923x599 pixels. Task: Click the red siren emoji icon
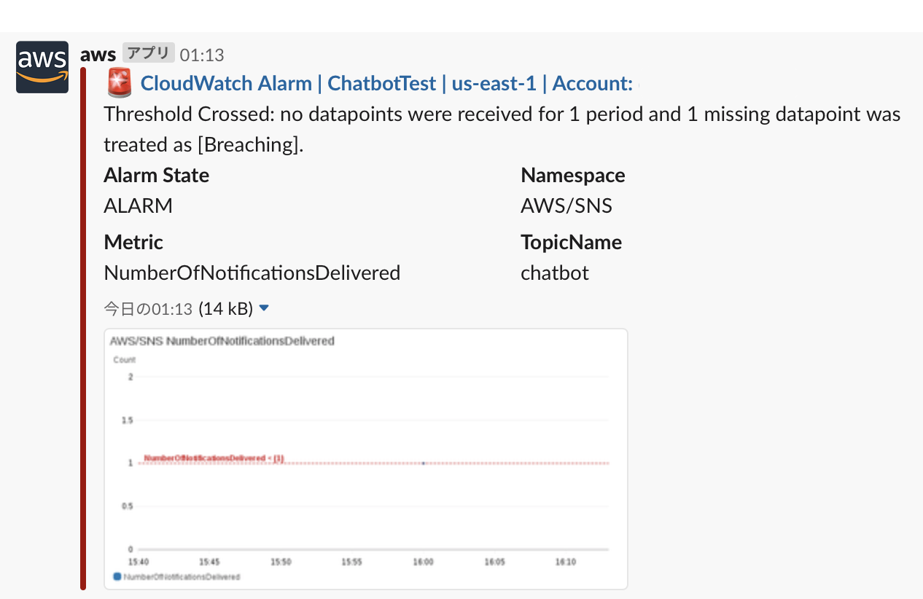pos(119,83)
